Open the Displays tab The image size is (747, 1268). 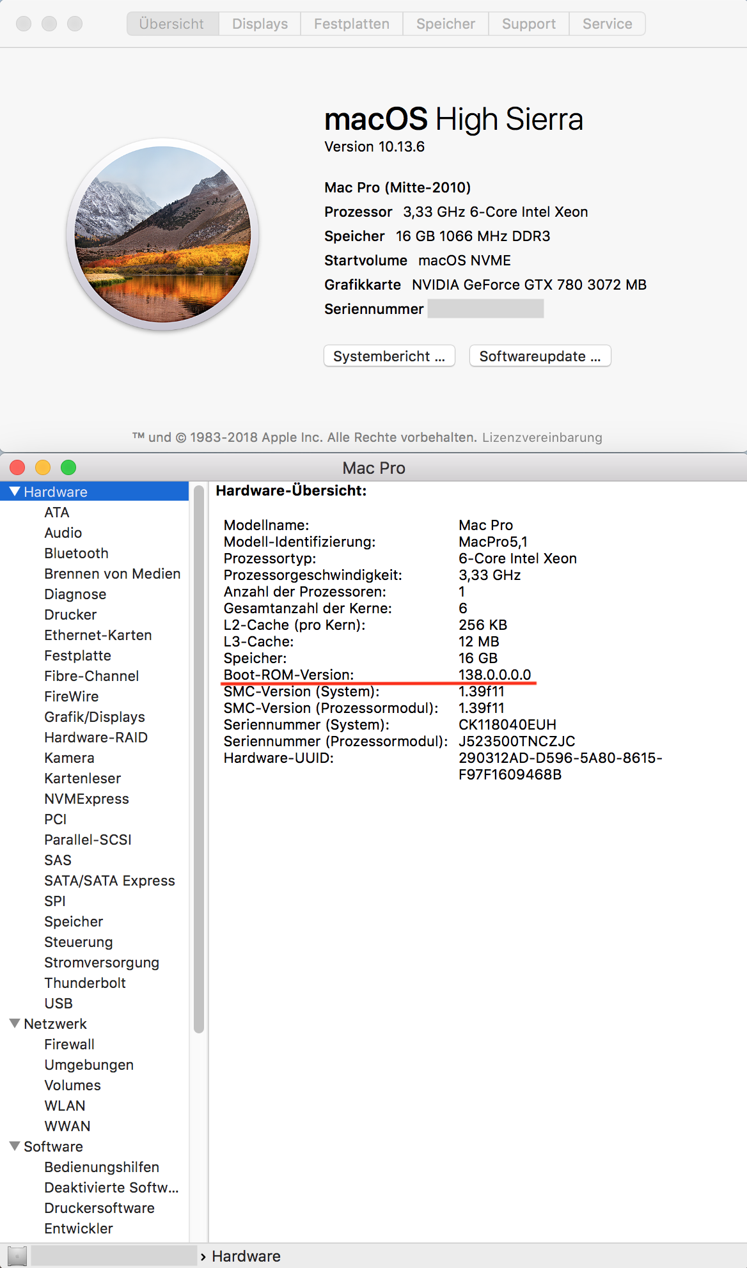point(260,24)
